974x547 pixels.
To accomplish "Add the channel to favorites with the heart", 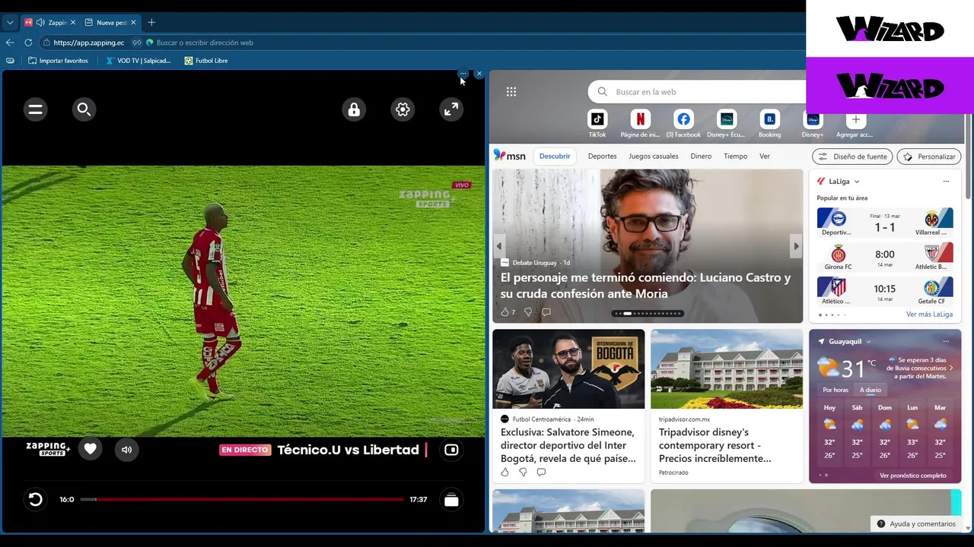I will click(90, 449).
